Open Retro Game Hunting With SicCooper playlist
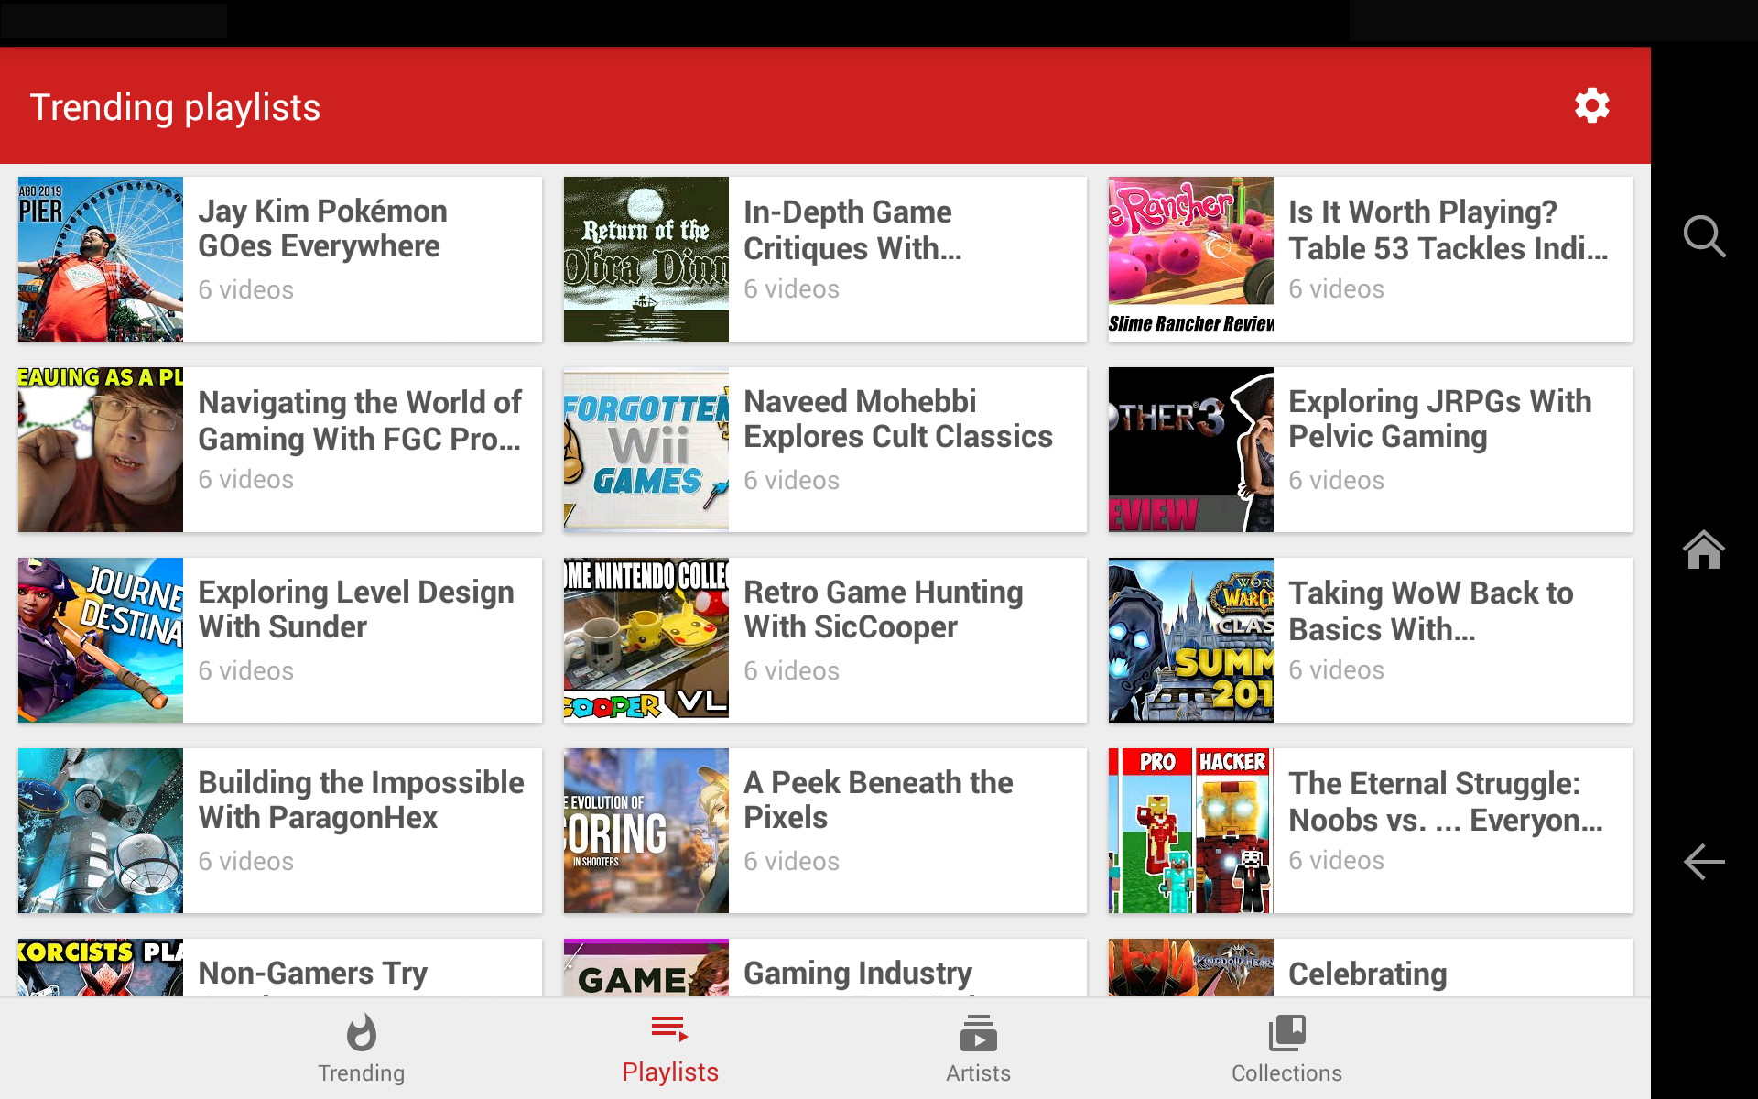 884,609
